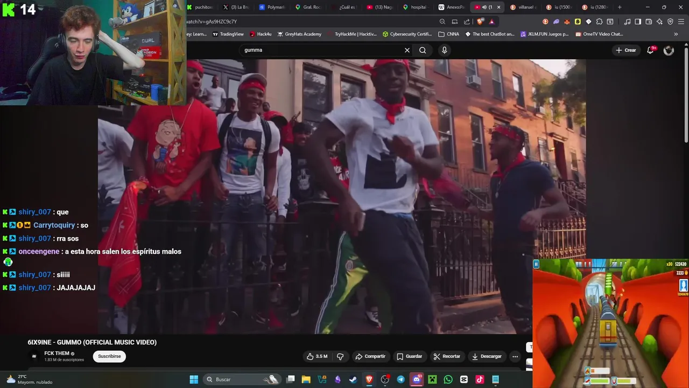Click the YouTube search magnifier button
689x388 pixels.
click(x=423, y=50)
